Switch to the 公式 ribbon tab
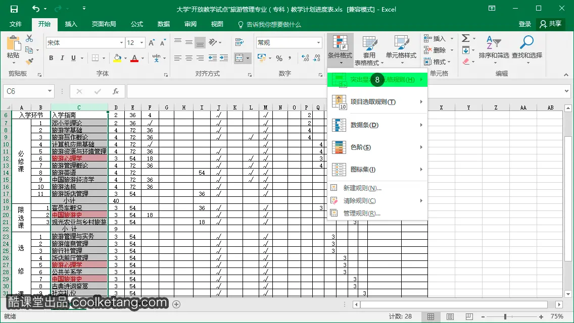The width and height of the screenshot is (574, 323). tap(137, 24)
